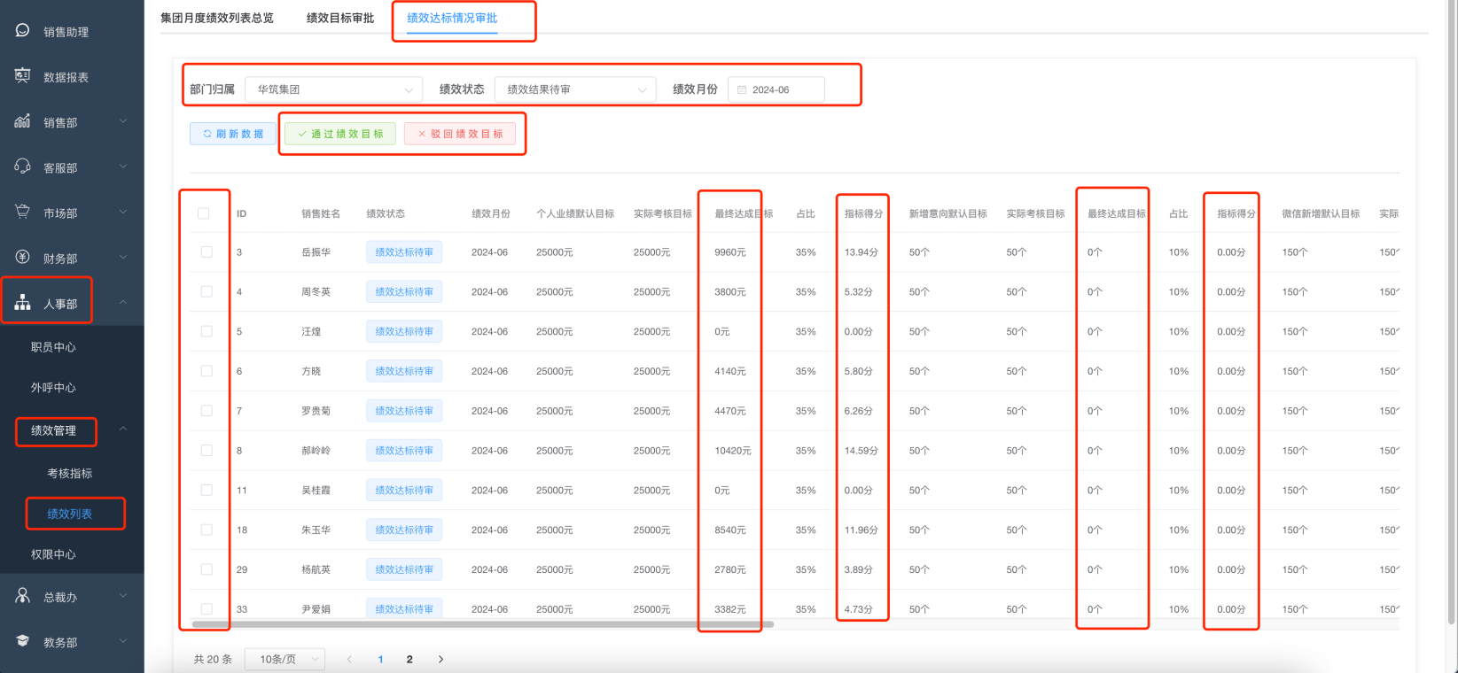This screenshot has width=1458, height=673.
Task: Click the 数据报表 presentation icon
Action: coord(22,76)
